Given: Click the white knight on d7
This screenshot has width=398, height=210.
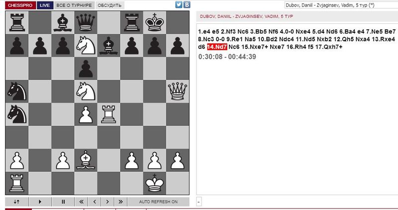Looking at the screenshot, I should [86, 46].
